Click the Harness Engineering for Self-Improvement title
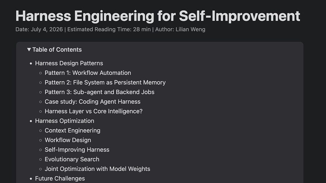This screenshot has height=183, width=326. point(158,16)
